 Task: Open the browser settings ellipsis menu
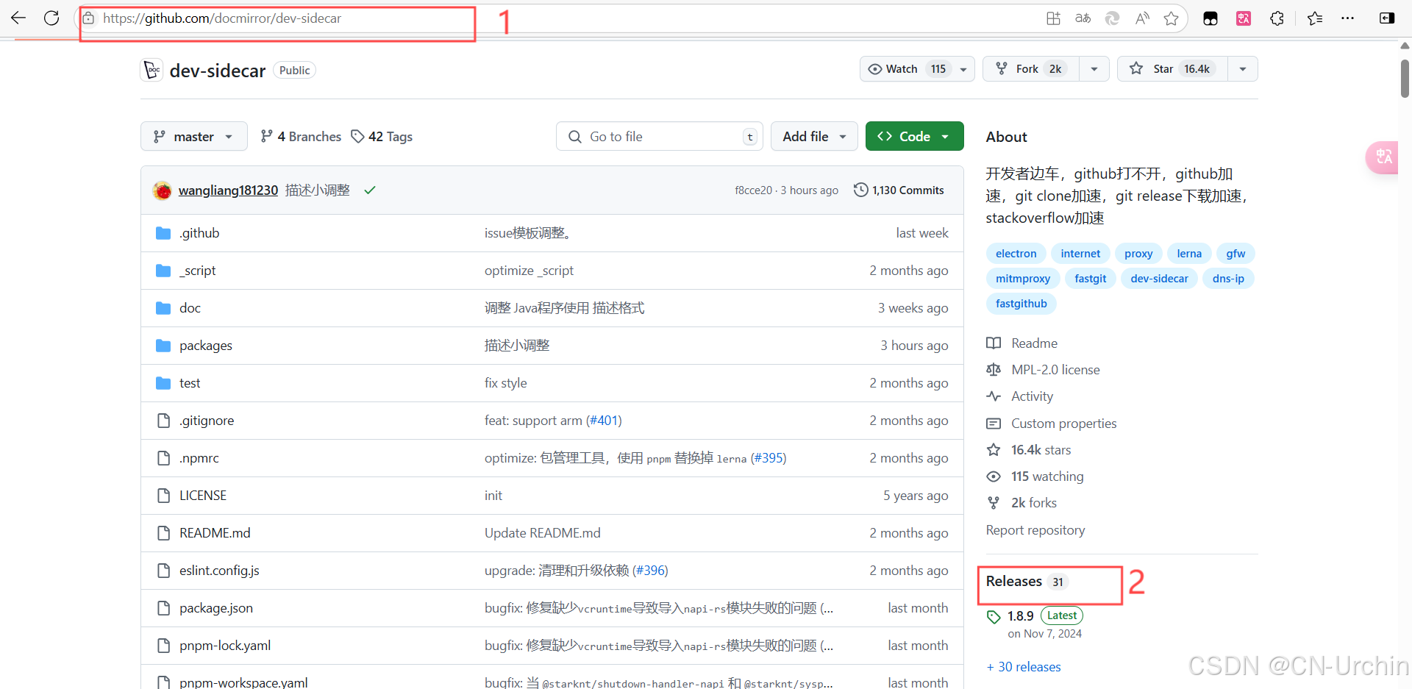(x=1347, y=18)
